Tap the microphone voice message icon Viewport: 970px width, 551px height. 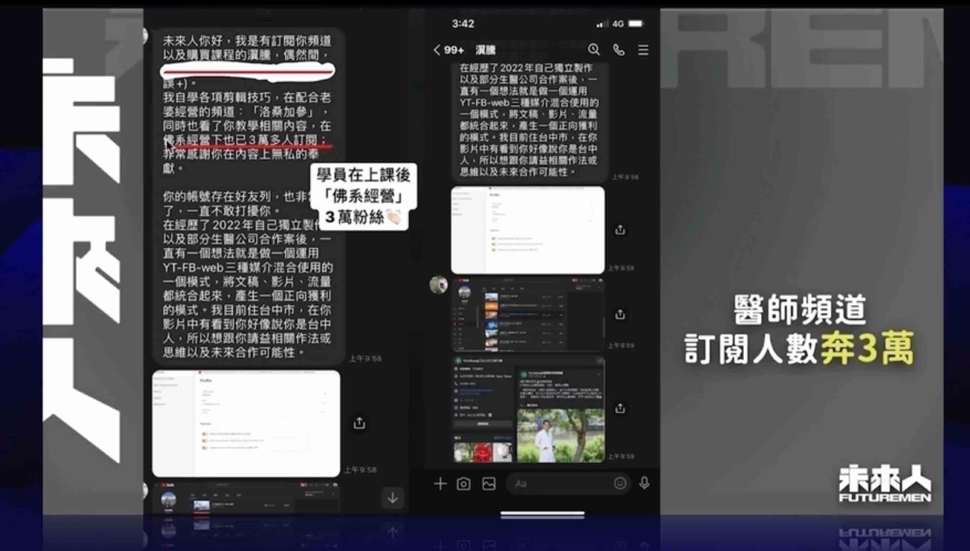click(644, 483)
